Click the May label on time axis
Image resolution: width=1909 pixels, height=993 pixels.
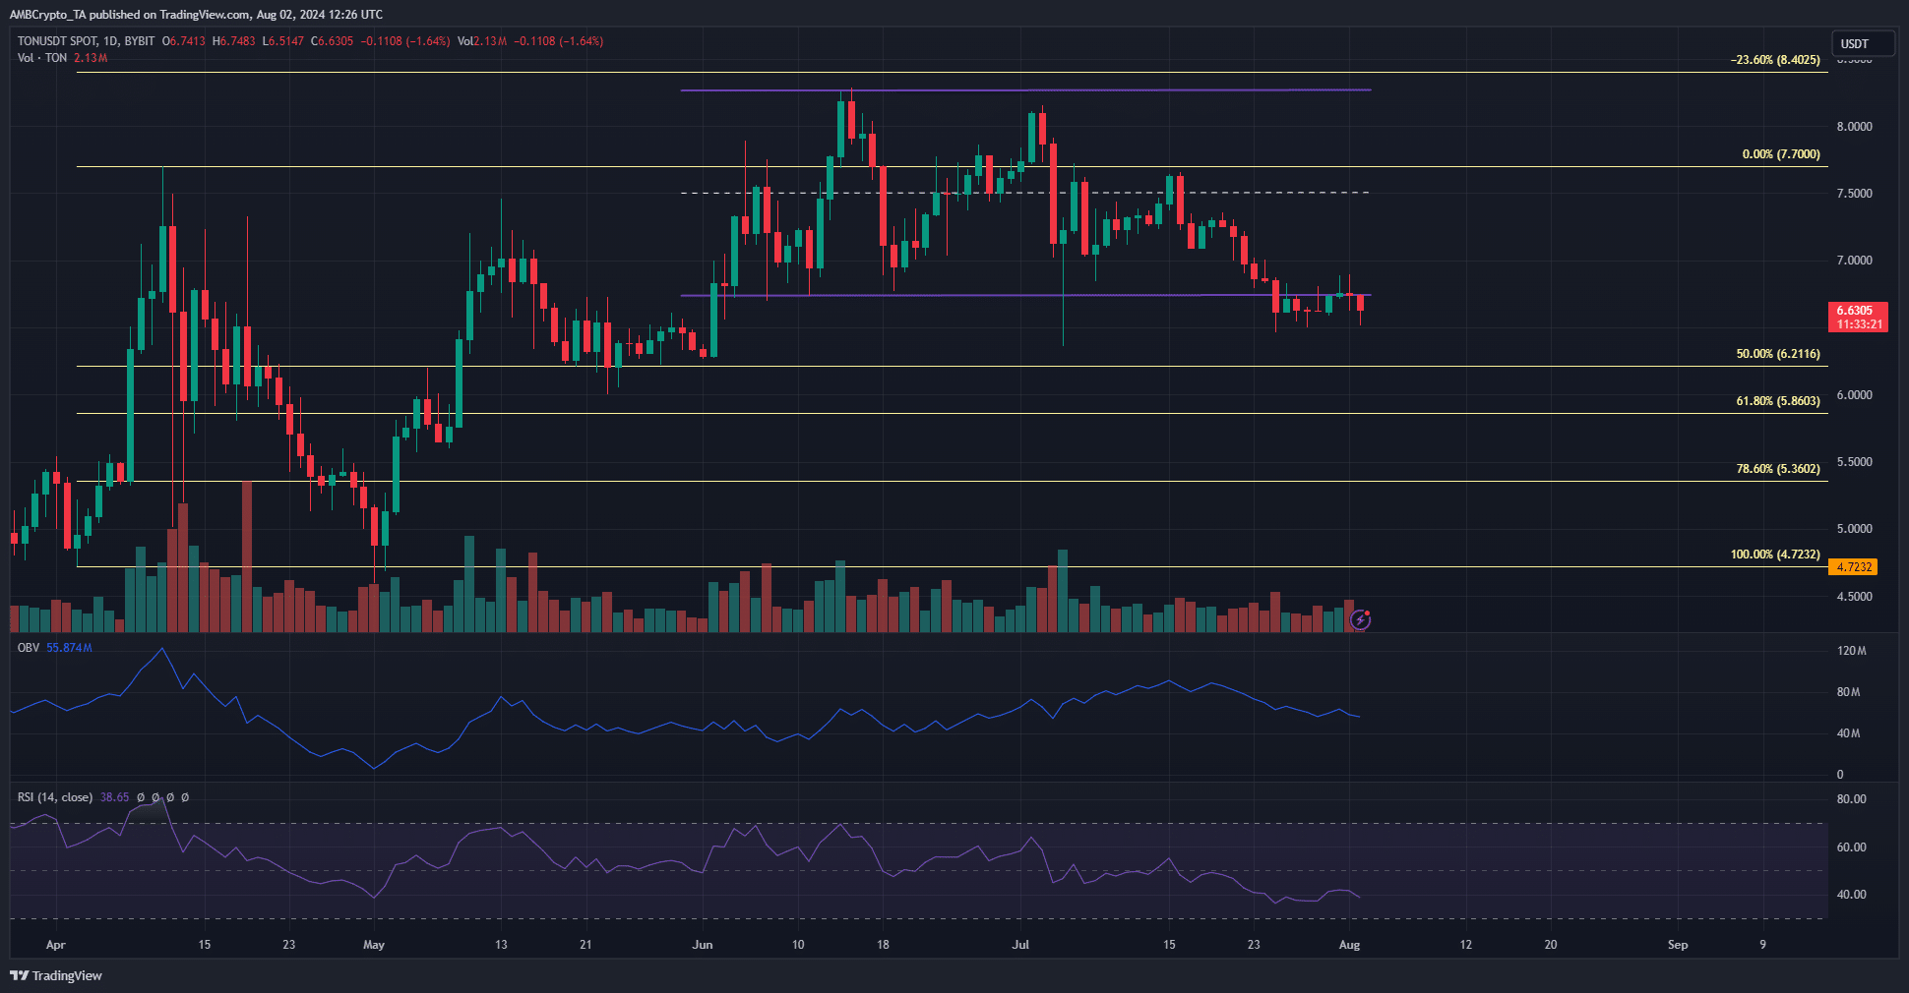tap(374, 945)
